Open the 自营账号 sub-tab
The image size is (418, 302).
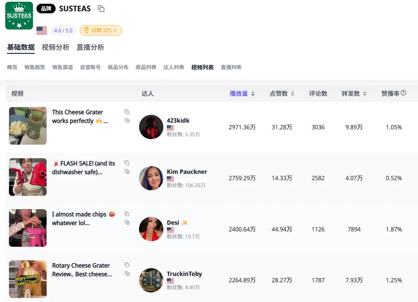(90, 67)
